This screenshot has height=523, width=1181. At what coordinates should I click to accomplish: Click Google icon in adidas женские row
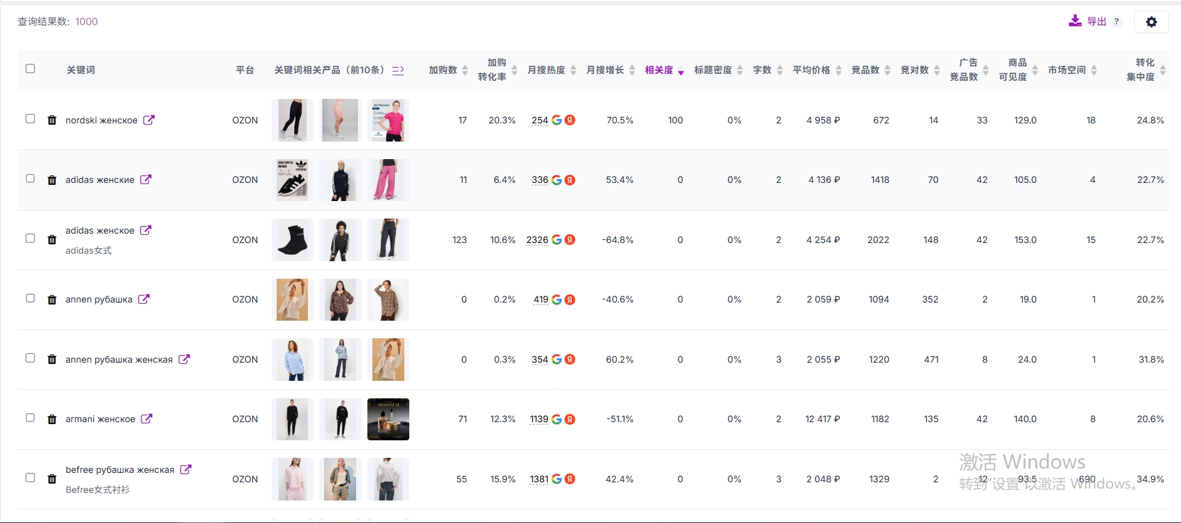point(556,180)
